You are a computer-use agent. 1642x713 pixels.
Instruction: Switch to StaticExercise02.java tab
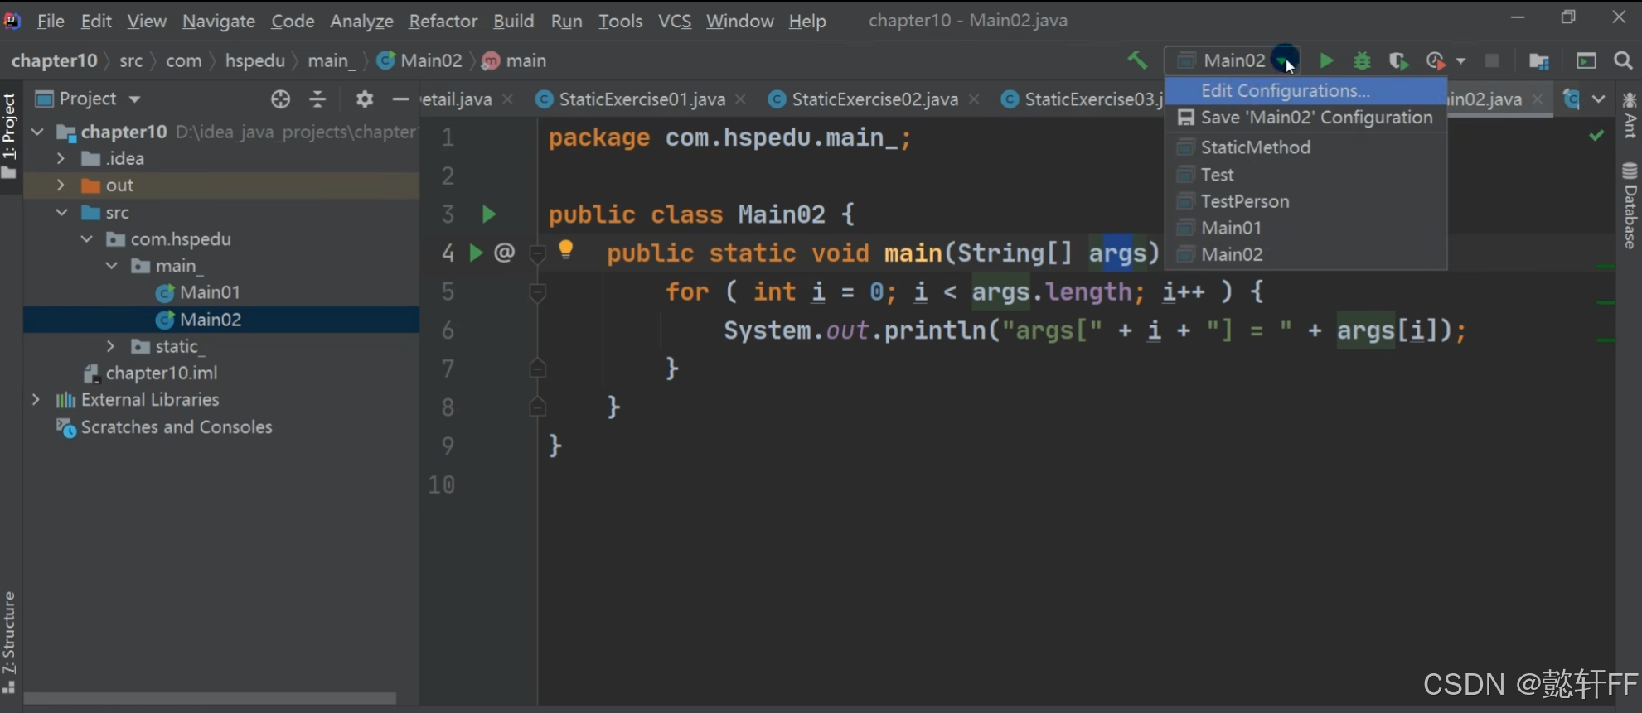(x=874, y=99)
